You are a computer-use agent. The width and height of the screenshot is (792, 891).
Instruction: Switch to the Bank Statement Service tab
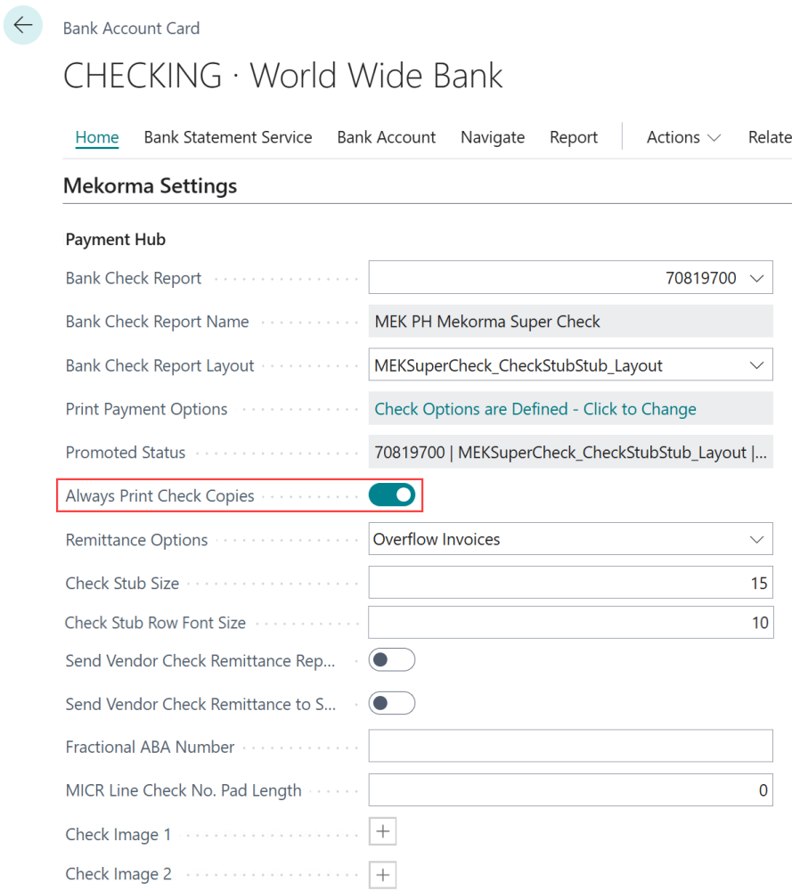pos(228,137)
